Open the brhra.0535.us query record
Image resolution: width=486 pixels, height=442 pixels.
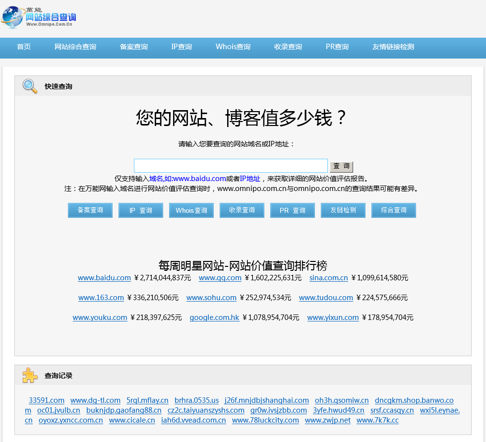point(196,400)
